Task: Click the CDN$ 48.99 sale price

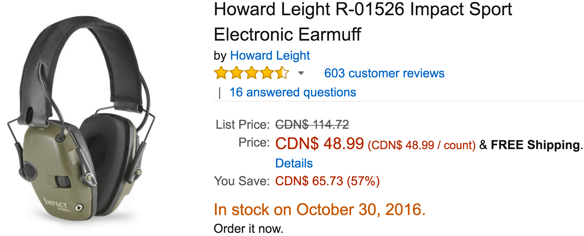Action: click(320, 143)
